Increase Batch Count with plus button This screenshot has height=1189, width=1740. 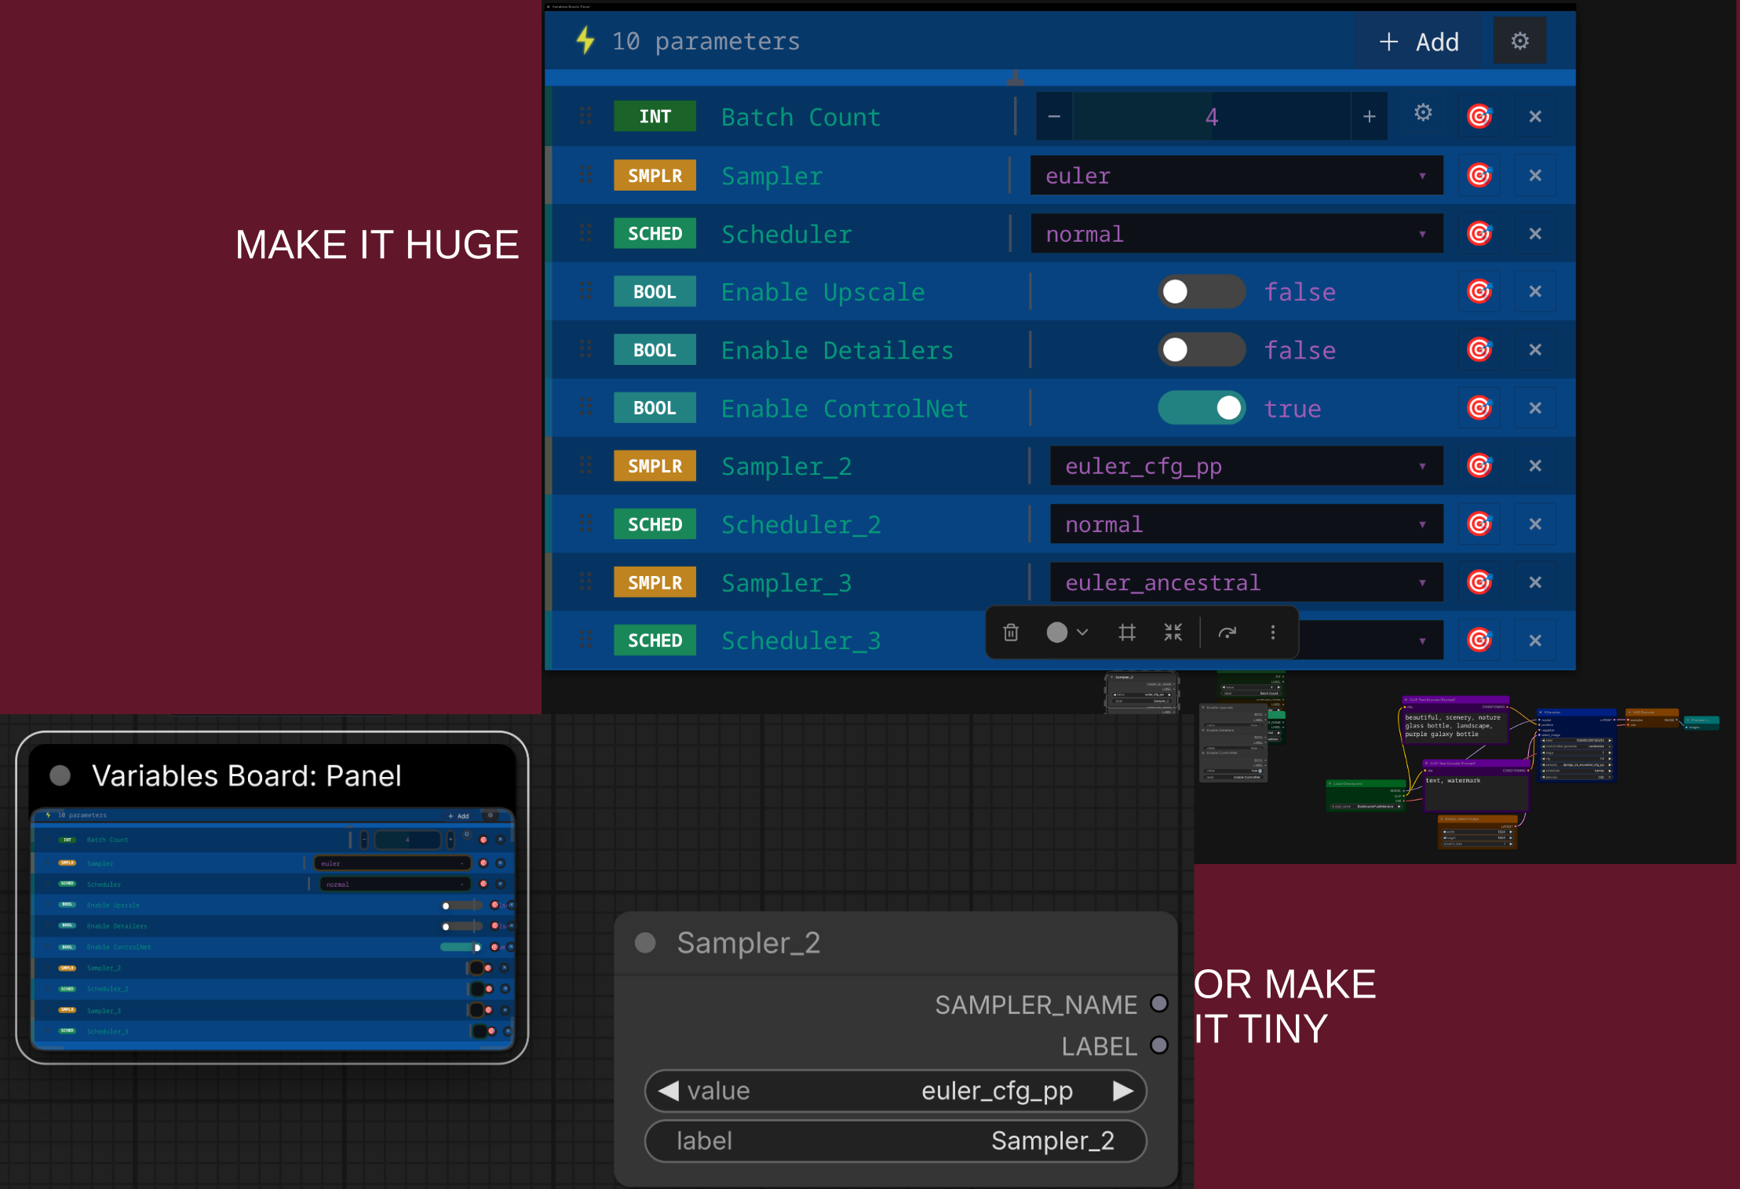pos(1370,117)
